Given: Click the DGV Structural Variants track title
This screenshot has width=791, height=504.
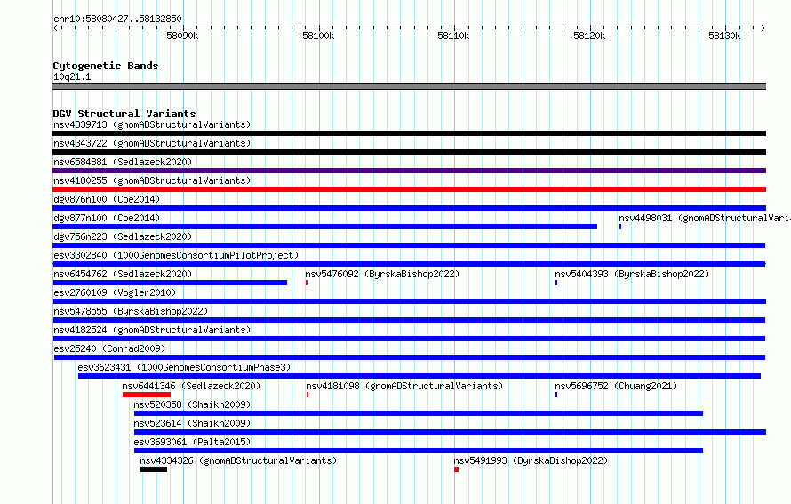Looking at the screenshot, I should 124,114.
